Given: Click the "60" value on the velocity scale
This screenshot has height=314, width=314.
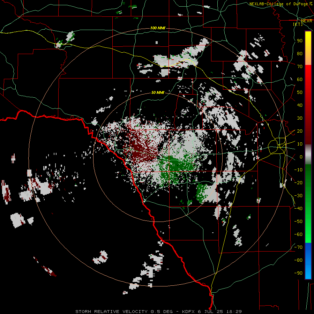Looking at the screenshot, I should (300, 80).
